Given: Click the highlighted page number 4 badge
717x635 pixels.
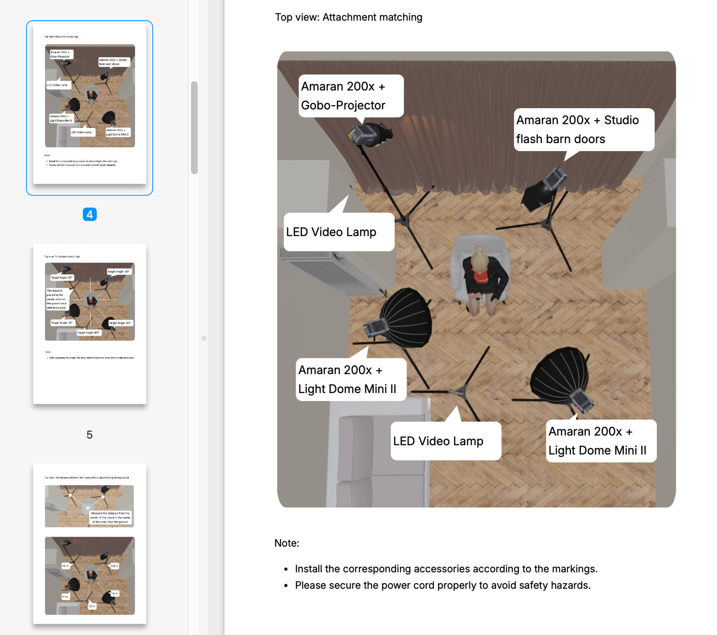Looking at the screenshot, I should click(90, 215).
